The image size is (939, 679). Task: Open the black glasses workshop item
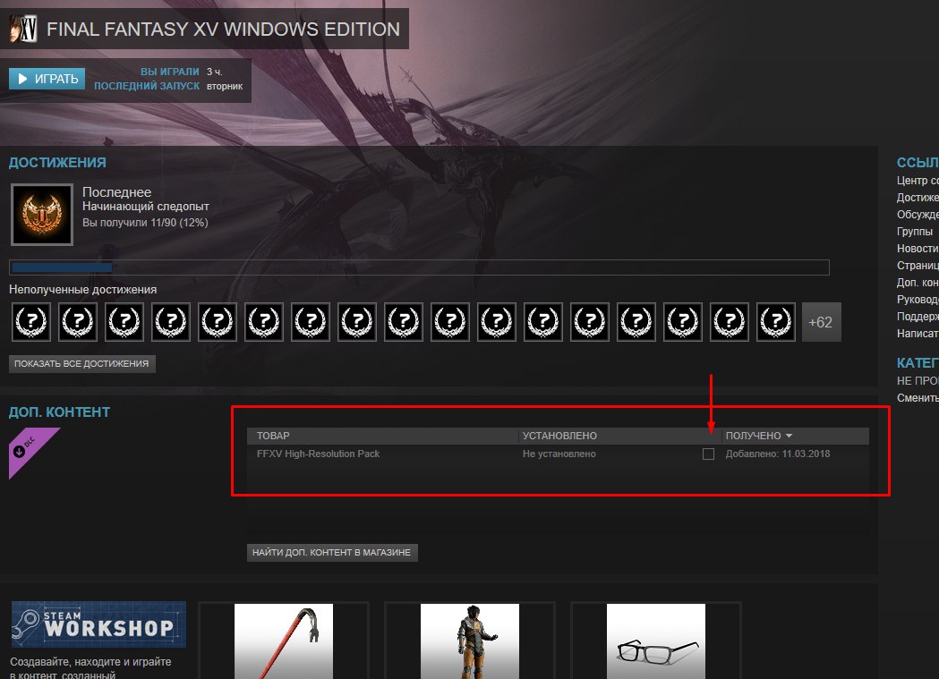click(656, 641)
